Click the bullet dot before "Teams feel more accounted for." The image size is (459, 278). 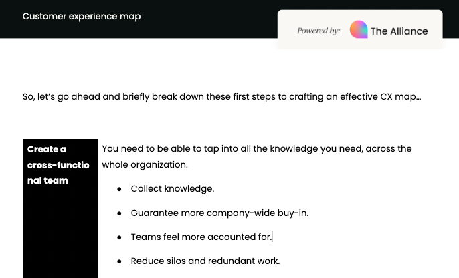119,237
